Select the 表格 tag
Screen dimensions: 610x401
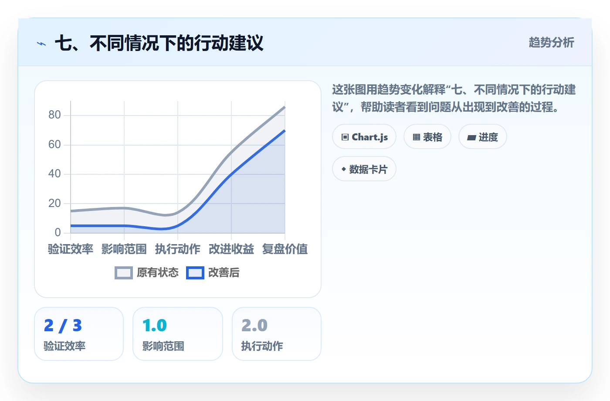[427, 137]
